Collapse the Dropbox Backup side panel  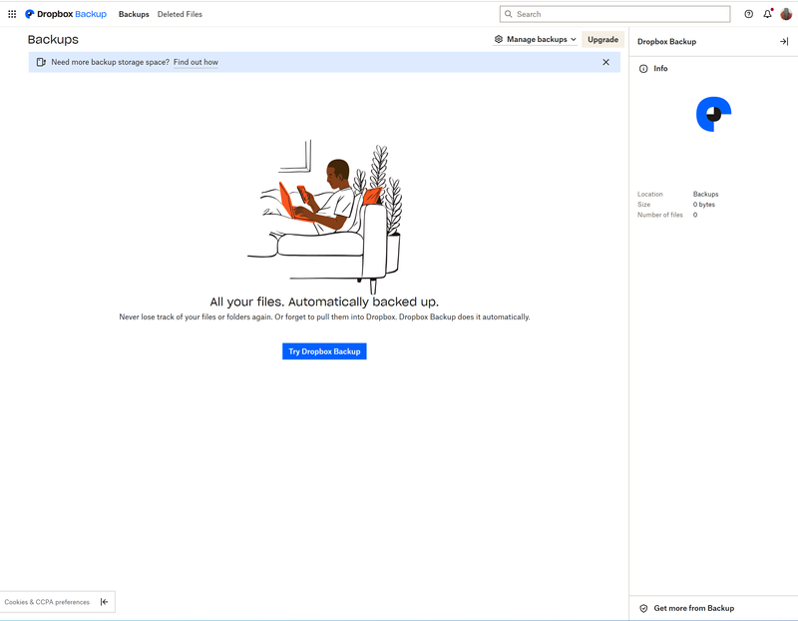pyautogui.click(x=784, y=41)
